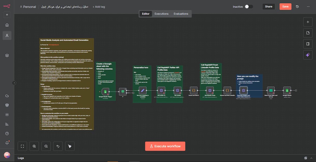Click the Execute workflow button
The height and width of the screenshot is (162, 316).
coord(165,146)
